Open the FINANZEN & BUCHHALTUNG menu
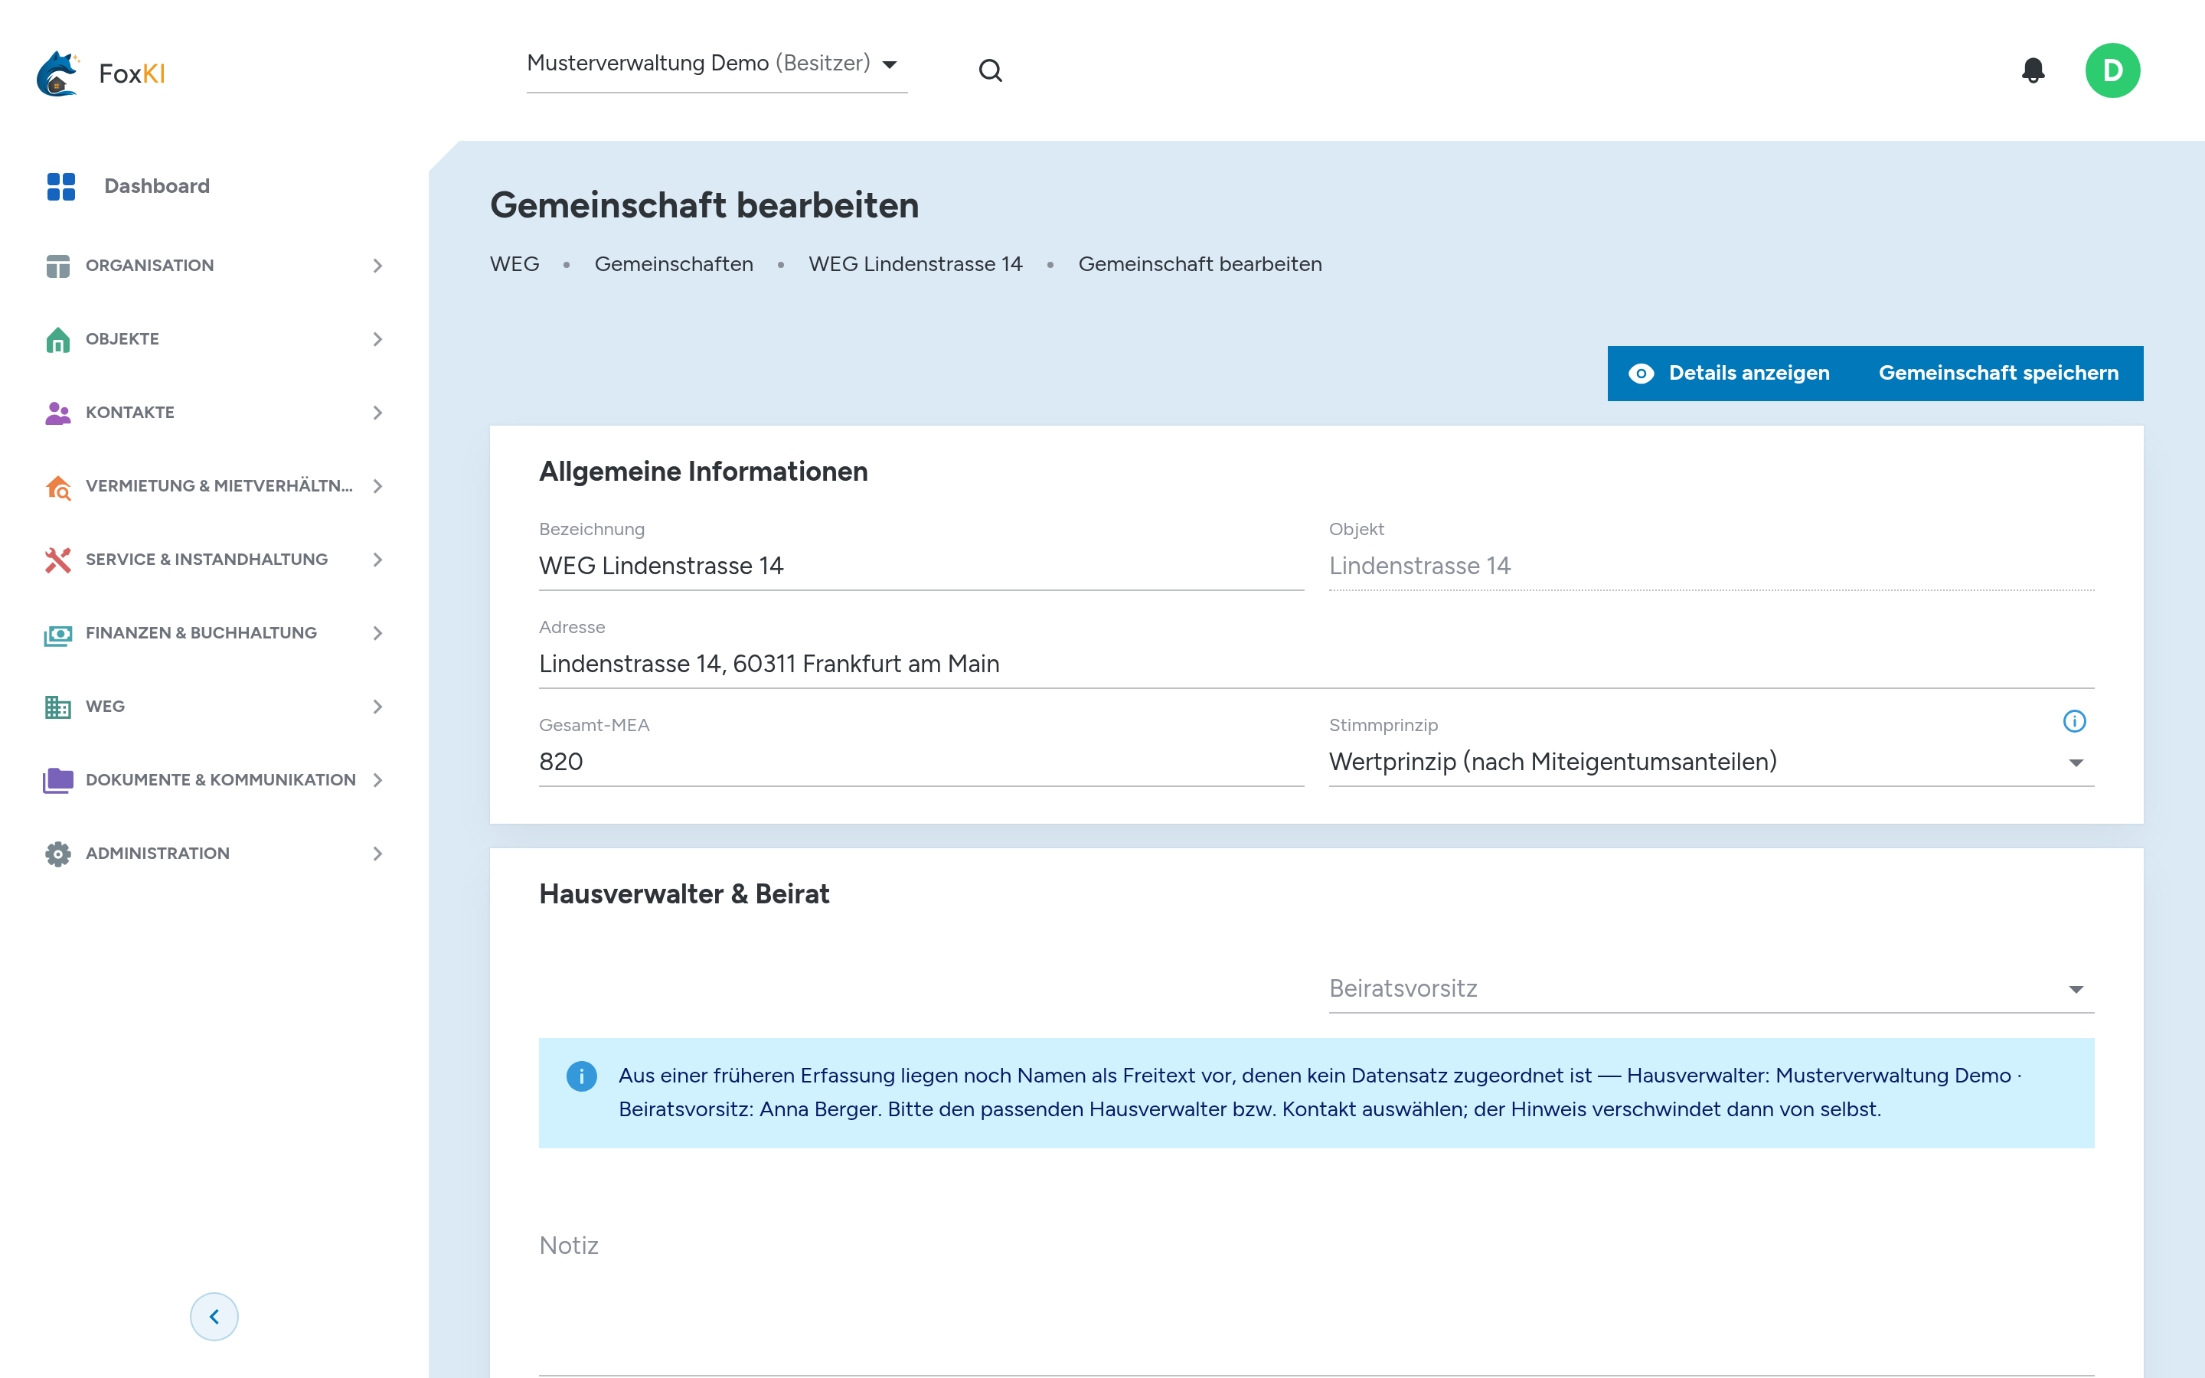Viewport: 2205px width, 1378px height. coord(214,633)
